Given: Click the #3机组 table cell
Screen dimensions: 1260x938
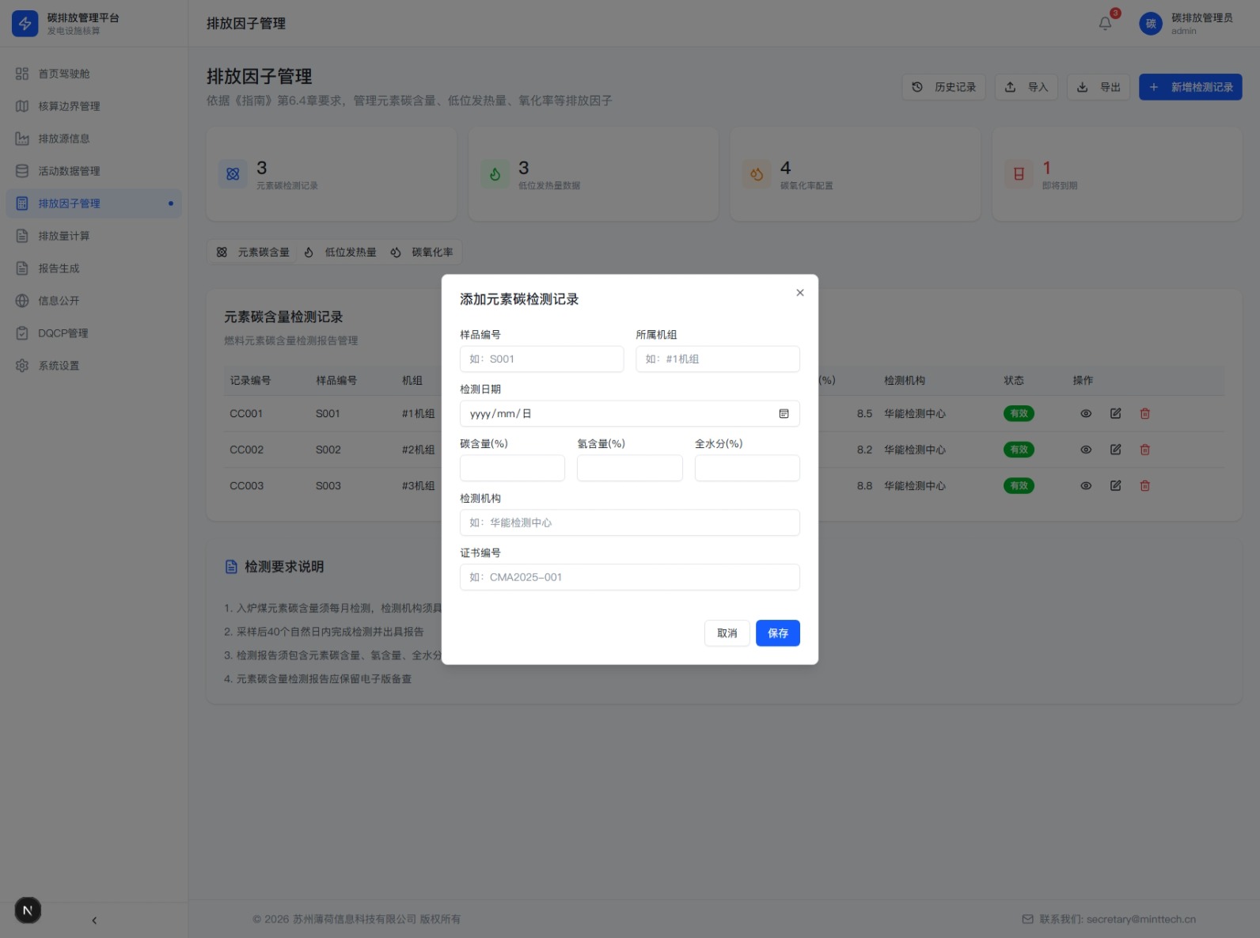Looking at the screenshot, I should pyautogui.click(x=418, y=486).
